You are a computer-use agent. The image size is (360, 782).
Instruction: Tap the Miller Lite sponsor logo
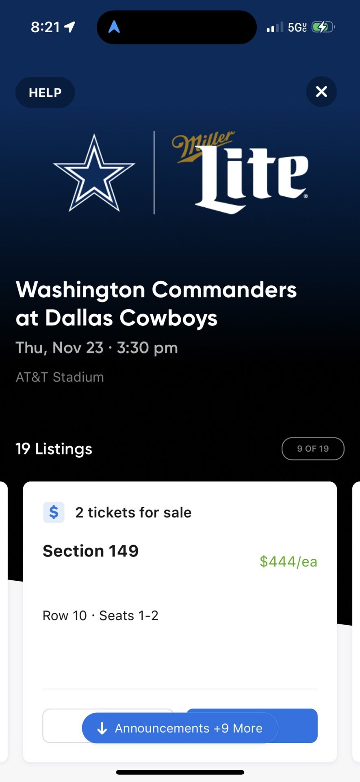pos(241,172)
